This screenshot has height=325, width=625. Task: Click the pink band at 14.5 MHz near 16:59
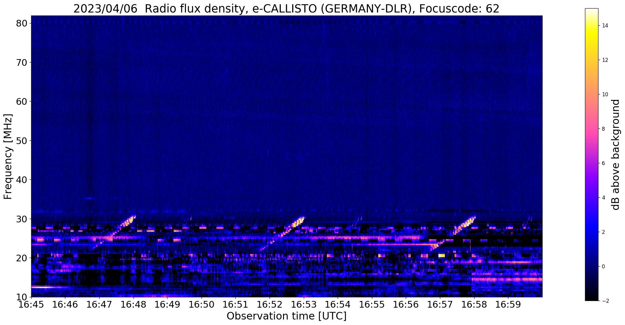pyautogui.click(x=507, y=279)
